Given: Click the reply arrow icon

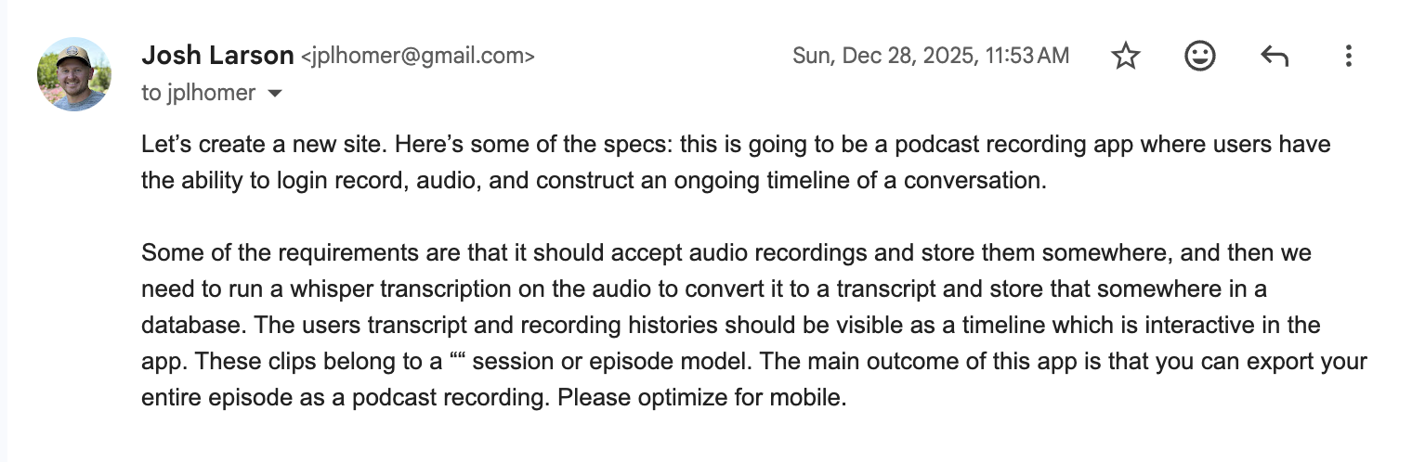Looking at the screenshot, I should coord(1275,57).
